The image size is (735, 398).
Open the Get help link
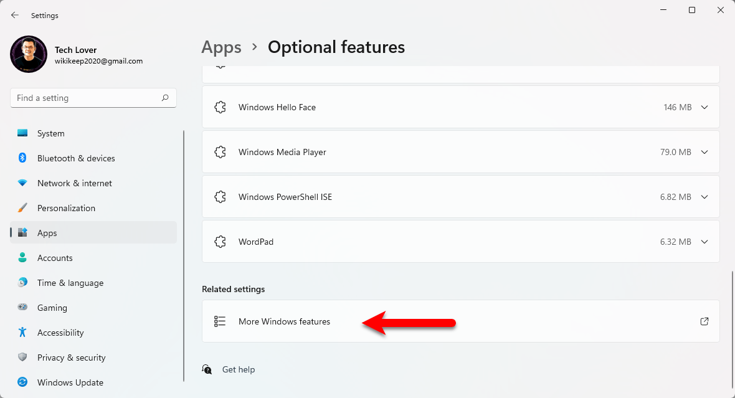pos(239,369)
